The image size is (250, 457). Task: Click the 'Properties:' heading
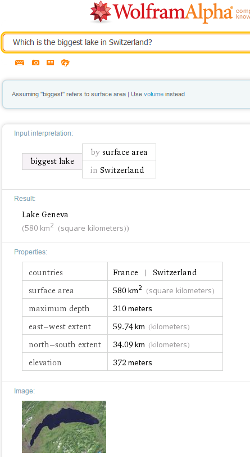30,252
